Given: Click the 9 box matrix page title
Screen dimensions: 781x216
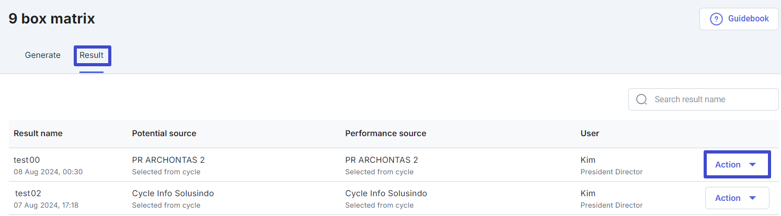Looking at the screenshot, I should pyautogui.click(x=52, y=19).
